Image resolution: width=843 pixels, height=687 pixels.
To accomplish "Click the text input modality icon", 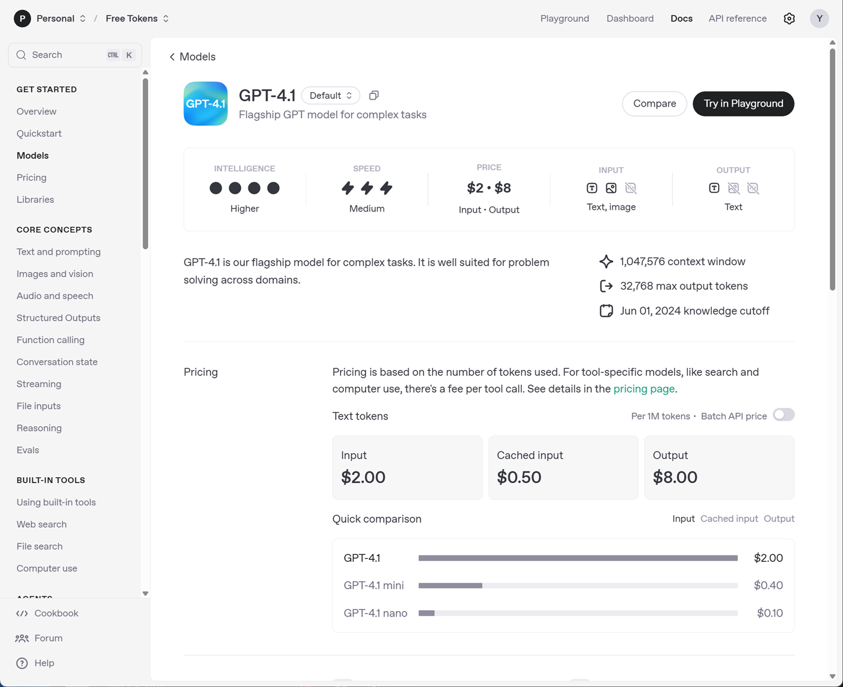I will [x=592, y=188].
